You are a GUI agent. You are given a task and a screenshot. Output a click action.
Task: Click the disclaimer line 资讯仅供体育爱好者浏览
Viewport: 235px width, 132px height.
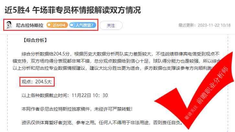click(102, 123)
